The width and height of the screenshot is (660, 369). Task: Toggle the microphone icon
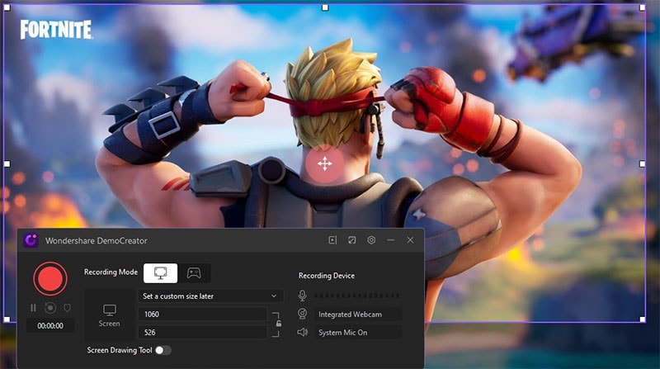(302, 296)
